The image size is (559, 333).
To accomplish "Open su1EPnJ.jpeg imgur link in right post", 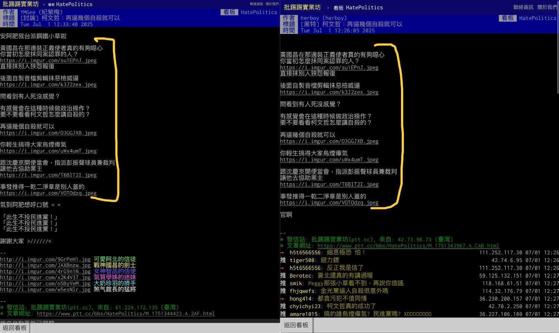I will tap(329, 68).
